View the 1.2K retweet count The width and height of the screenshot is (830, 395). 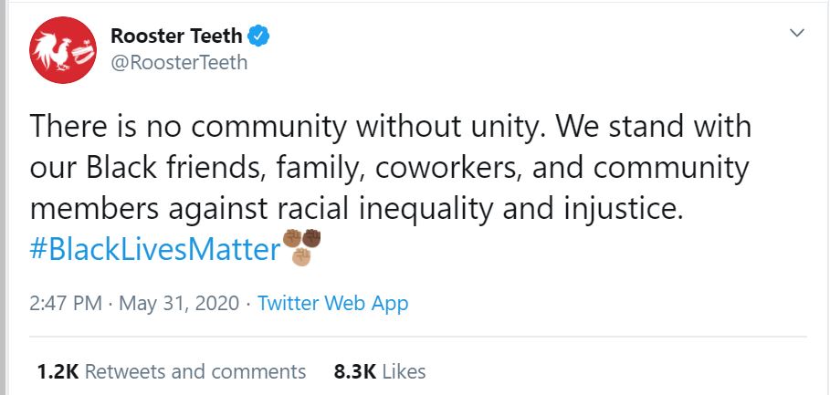tap(58, 371)
